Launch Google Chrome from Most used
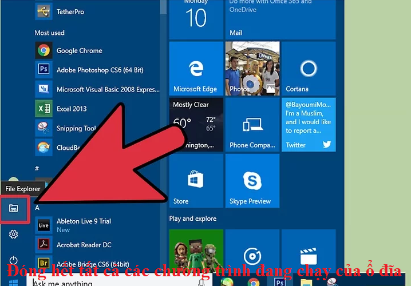Viewport: 411px width, 286px height. click(78, 50)
